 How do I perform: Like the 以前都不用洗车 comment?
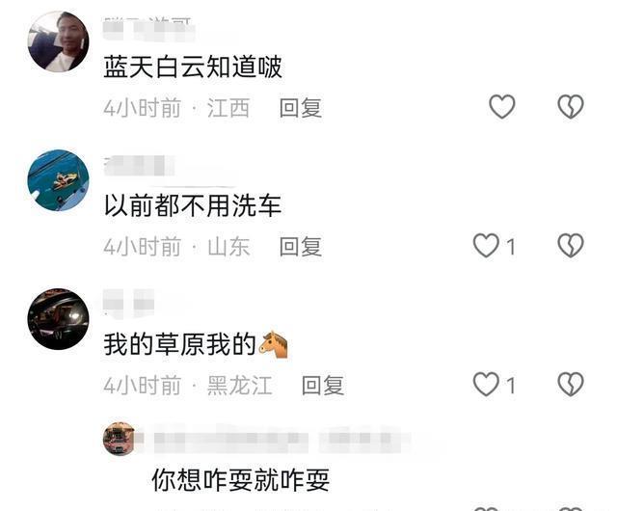pos(486,246)
